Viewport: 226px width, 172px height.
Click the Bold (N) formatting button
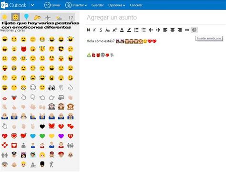tap(88, 30)
